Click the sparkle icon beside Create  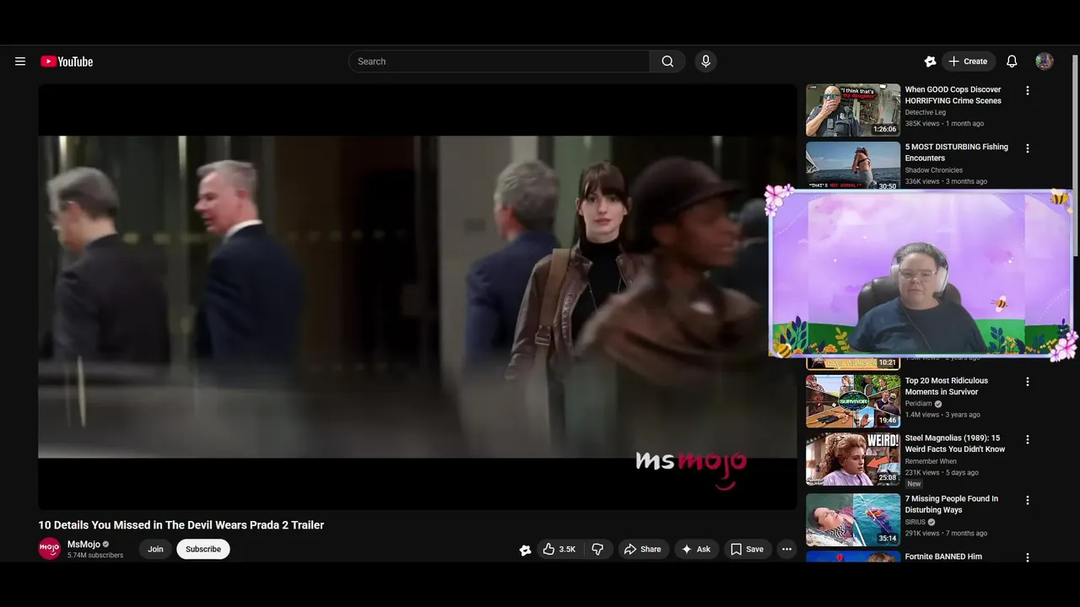(930, 62)
